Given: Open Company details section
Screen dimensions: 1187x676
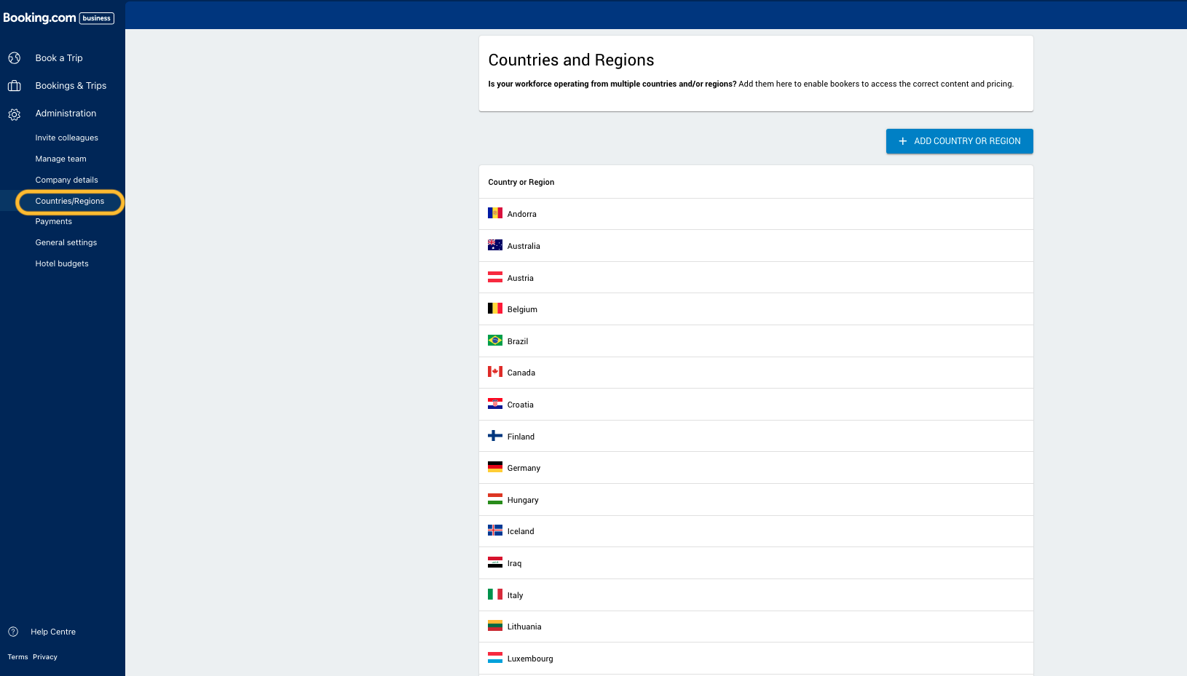Looking at the screenshot, I should click(x=66, y=180).
